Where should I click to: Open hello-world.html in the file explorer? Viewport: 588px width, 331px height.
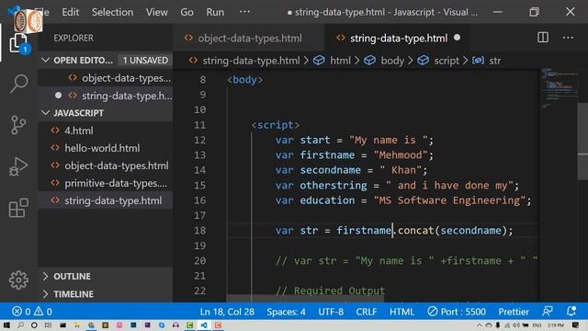pos(105,148)
